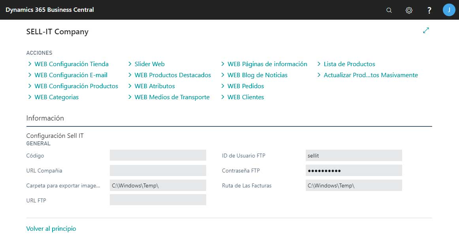Click the ID de Usuario FTP field

(x=354, y=156)
